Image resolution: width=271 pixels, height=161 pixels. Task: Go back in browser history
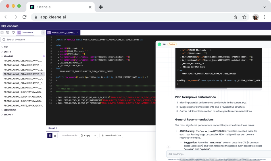(6, 17)
